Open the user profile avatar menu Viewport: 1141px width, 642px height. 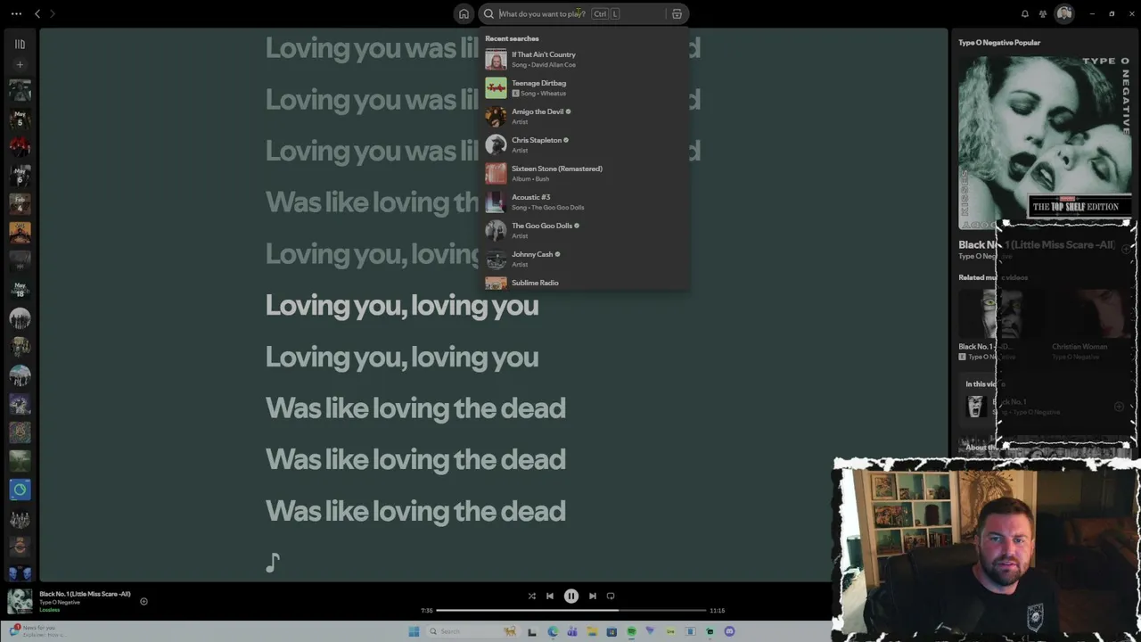[x=1063, y=13]
